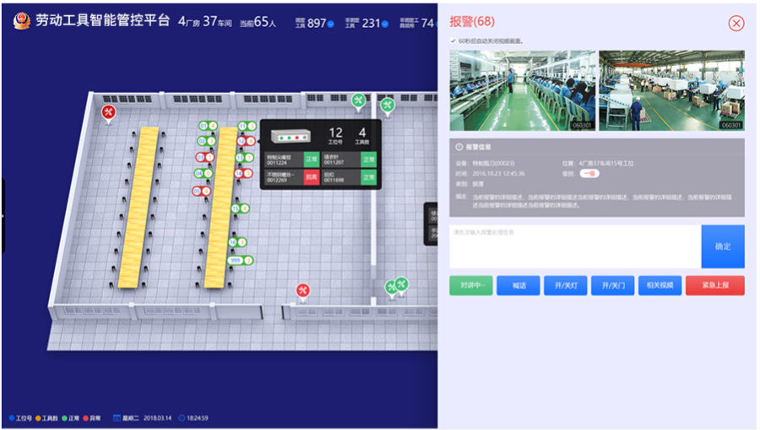Click the red 异常 legend dot

(x=86, y=418)
